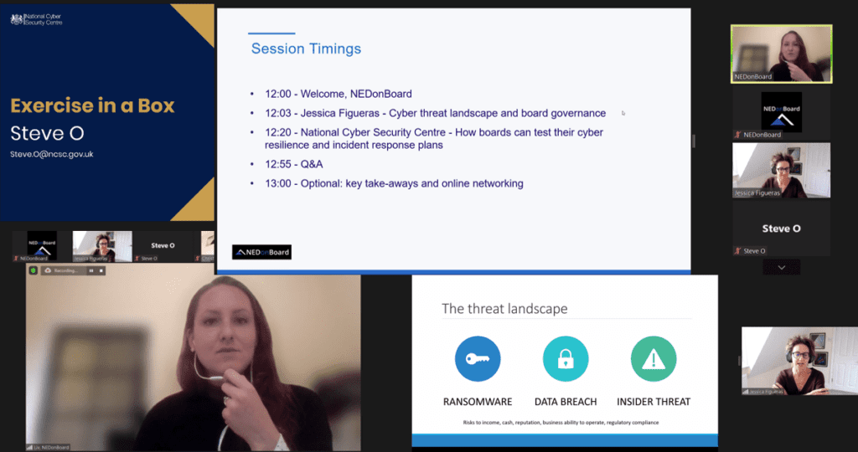The height and width of the screenshot is (452, 858).
Task: Open the Steve.O@ncsc.gov.uk email address
Action: [x=51, y=155]
